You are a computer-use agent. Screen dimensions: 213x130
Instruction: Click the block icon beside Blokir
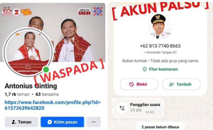[131, 84]
